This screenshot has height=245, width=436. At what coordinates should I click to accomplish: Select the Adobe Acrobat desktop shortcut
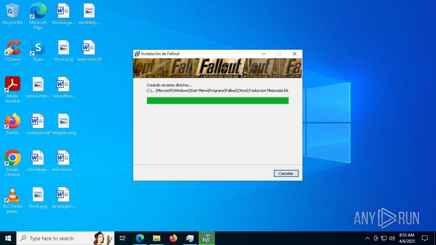pos(13,90)
